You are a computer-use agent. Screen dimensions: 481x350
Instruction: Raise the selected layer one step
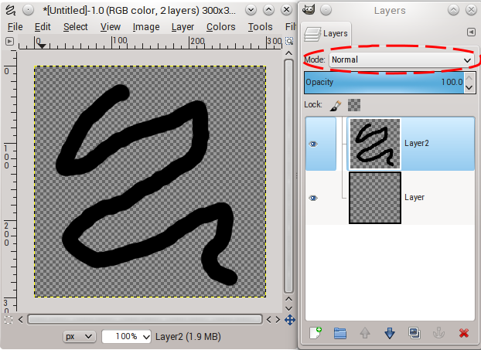pyautogui.click(x=365, y=333)
